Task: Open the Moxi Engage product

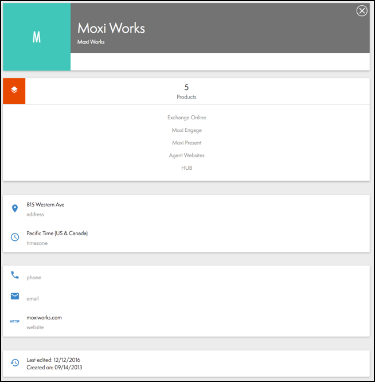Action: [x=186, y=130]
